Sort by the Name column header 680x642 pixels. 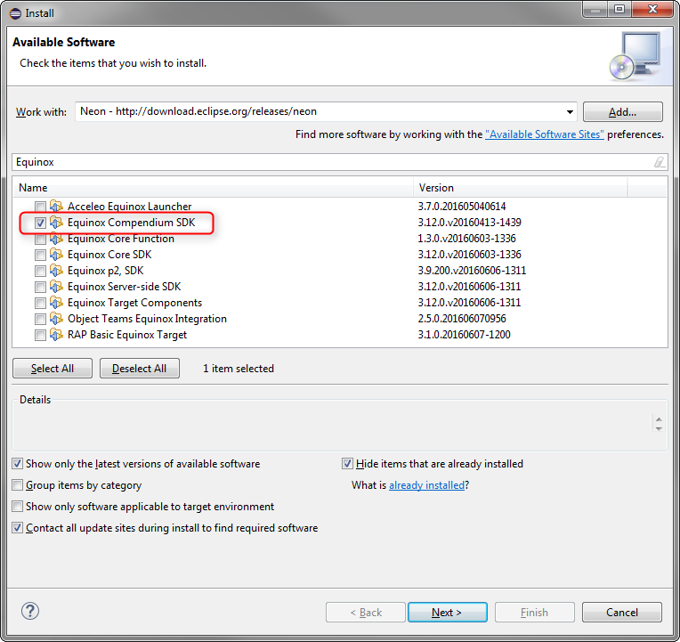213,188
